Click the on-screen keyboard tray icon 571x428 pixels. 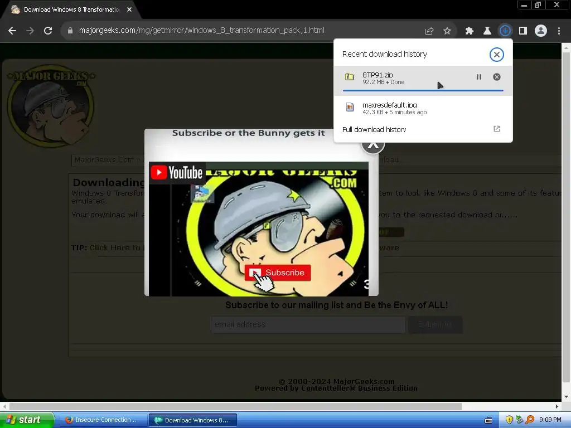(x=488, y=420)
